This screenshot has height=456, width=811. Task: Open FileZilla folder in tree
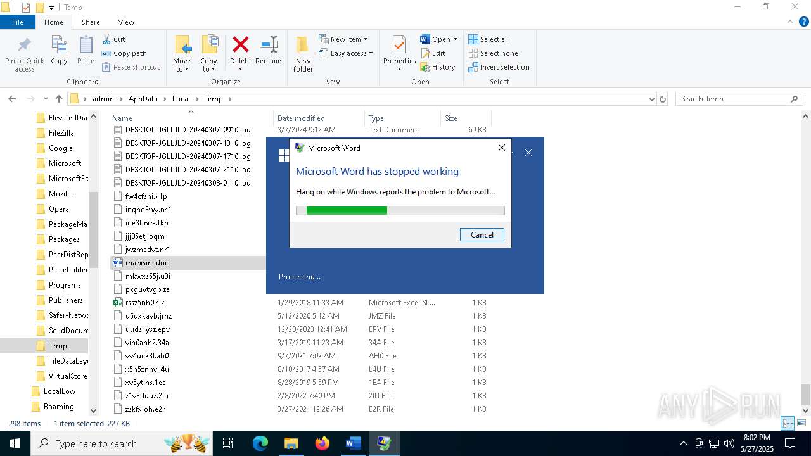[x=61, y=133]
